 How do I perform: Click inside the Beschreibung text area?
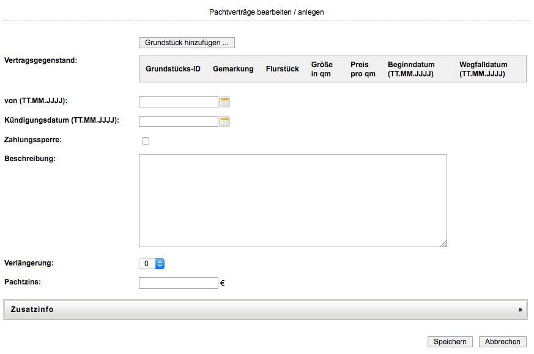pos(292,201)
